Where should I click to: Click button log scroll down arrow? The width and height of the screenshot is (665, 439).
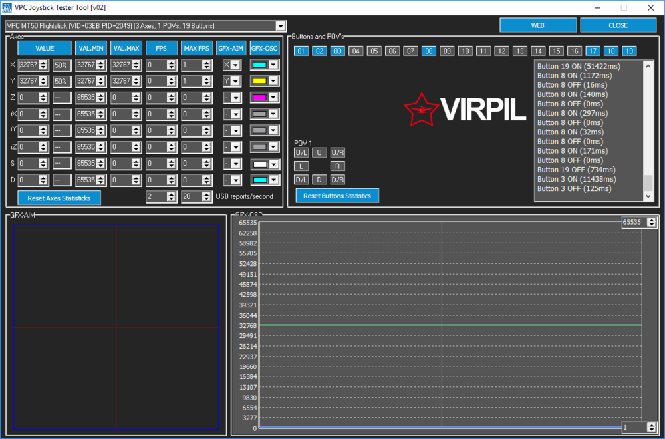648,196
